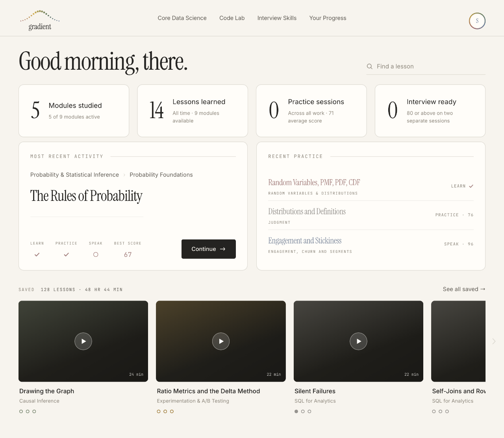504x438 pixels.
Task: Select the Practice sessions stat card
Action: [311, 111]
